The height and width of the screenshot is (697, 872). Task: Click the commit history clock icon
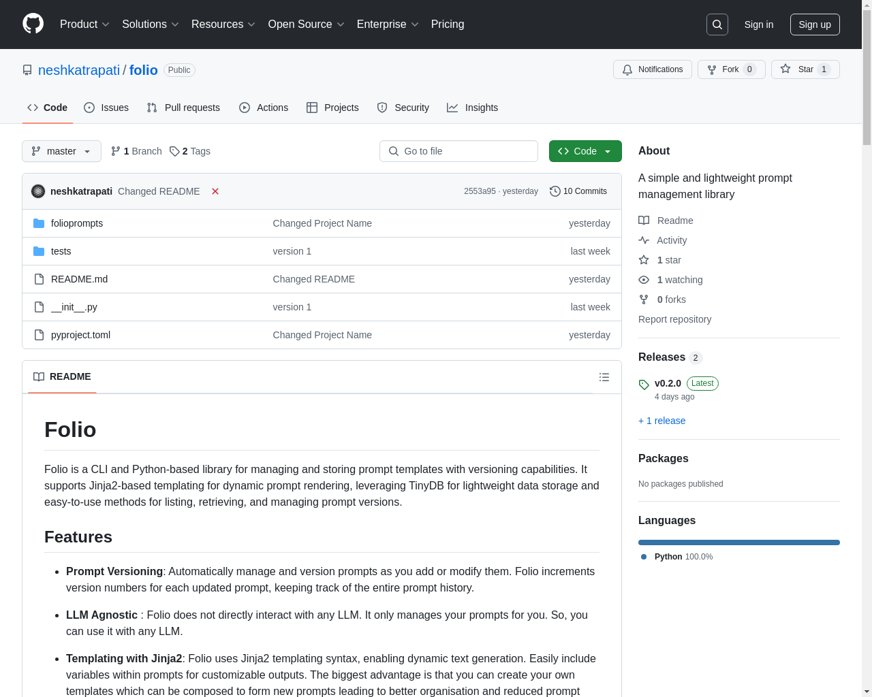pos(555,191)
